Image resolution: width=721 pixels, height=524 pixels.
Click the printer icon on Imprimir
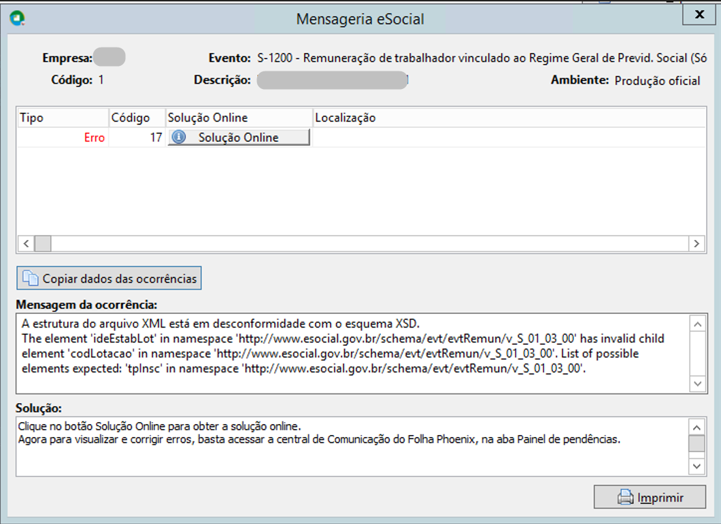point(625,497)
